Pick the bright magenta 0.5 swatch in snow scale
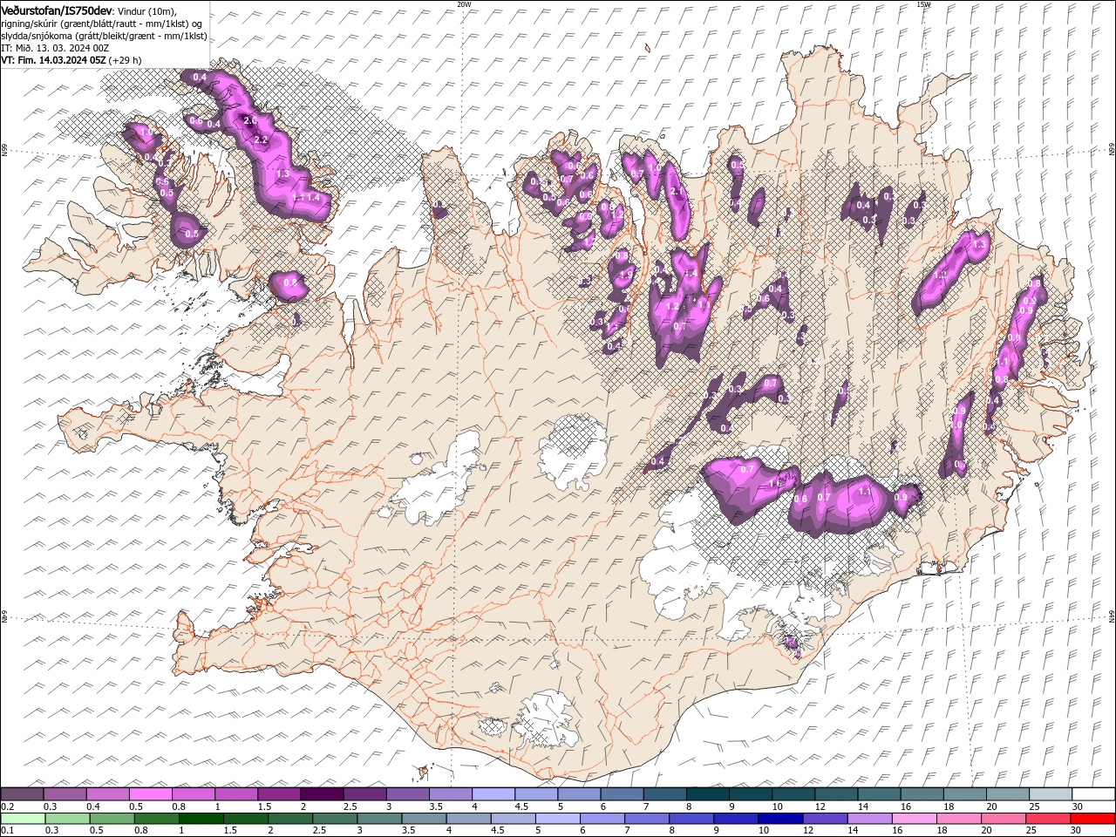The width and height of the screenshot is (1116, 837). (150, 794)
